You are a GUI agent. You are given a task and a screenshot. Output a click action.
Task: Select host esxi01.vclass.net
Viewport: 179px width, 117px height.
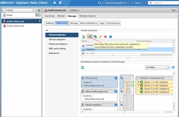click(x=22, y=21)
